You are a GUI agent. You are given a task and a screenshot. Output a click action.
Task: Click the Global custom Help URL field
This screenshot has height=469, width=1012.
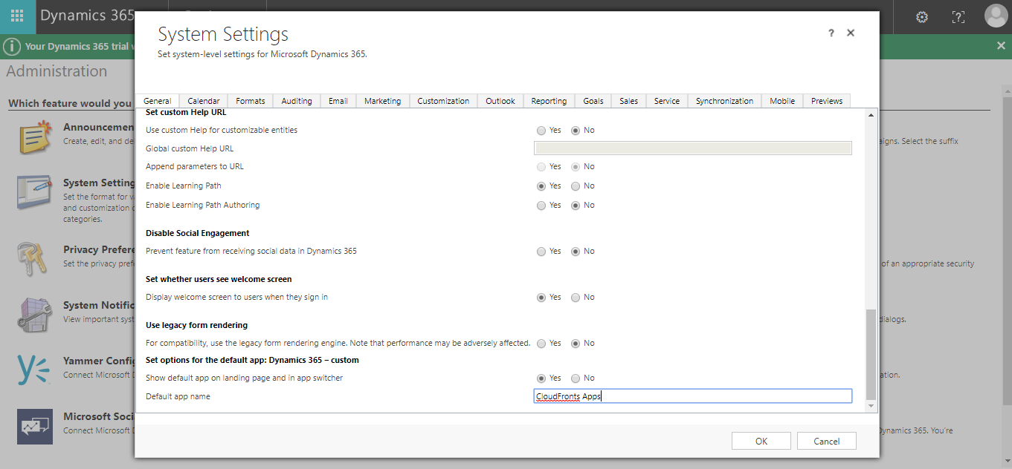[693, 148]
